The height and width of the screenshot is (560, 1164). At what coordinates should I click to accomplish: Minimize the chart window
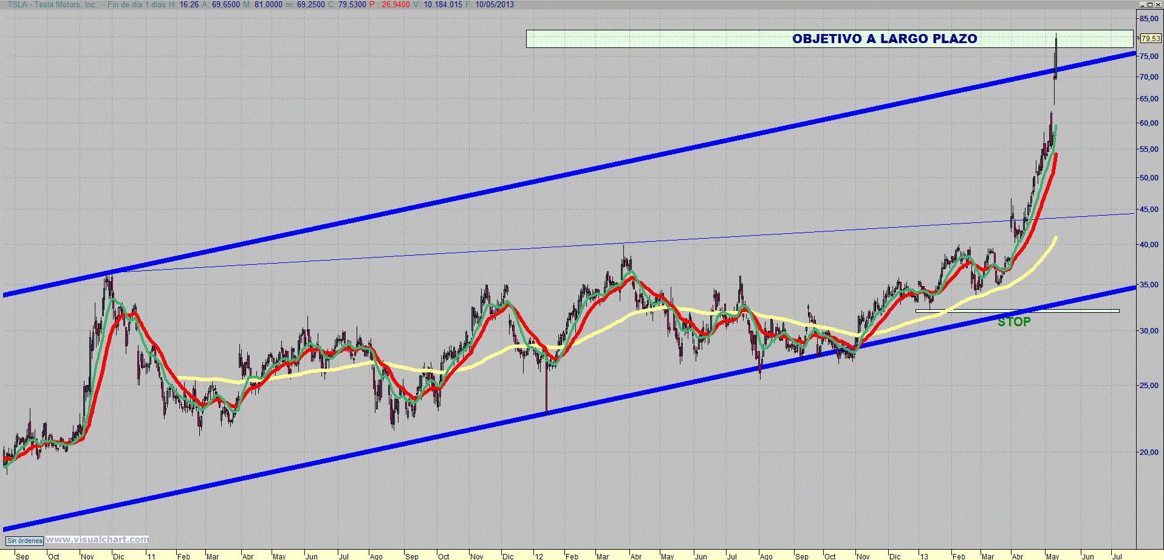pyautogui.click(x=1142, y=4)
